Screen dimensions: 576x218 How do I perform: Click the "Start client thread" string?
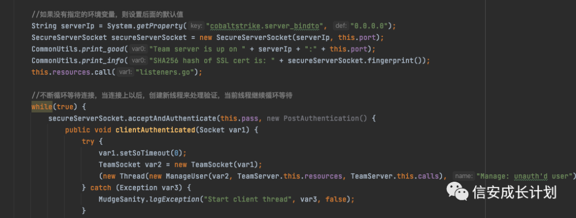(x=251, y=199)
